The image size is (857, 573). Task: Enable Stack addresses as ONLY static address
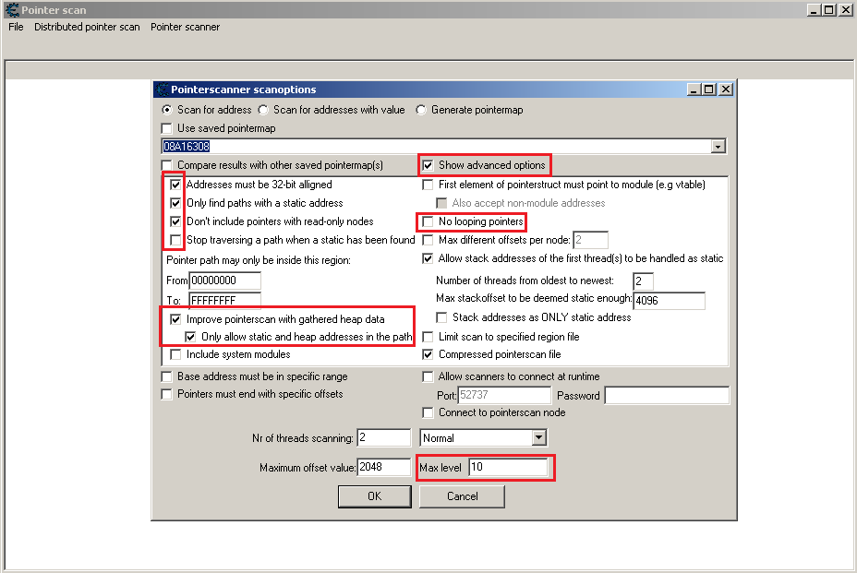tap(441, 317)
